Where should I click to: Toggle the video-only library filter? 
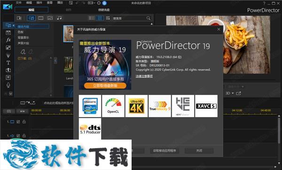[40, 18]
